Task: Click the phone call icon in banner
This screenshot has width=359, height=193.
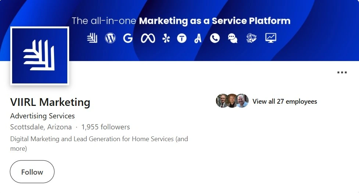Action: pyautogui.click(x=215, y=38)
